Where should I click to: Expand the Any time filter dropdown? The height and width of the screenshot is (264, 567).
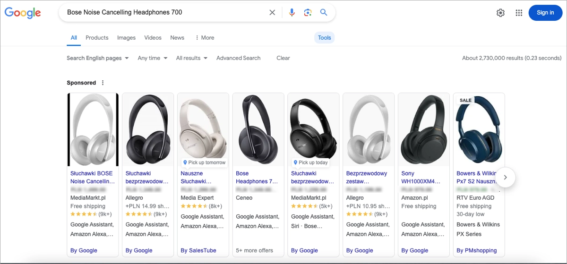click(x=152, y=58)
